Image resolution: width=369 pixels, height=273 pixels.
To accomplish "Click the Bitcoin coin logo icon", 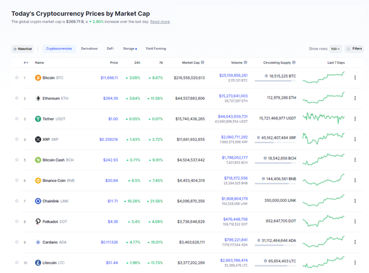I will pos(38,78).
